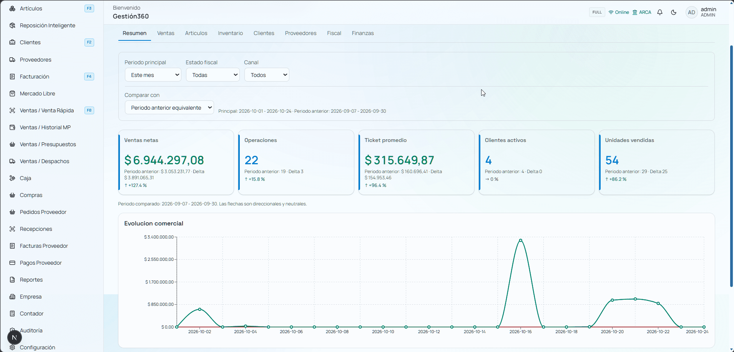
Task: Click the Pagos Proveedor card icon
Action: 12,263
